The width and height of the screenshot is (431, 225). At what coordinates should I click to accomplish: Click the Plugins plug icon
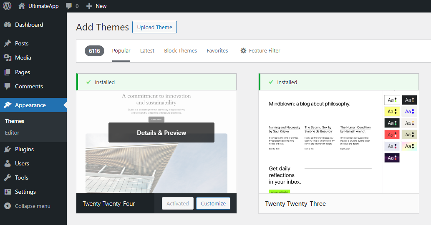8,149
